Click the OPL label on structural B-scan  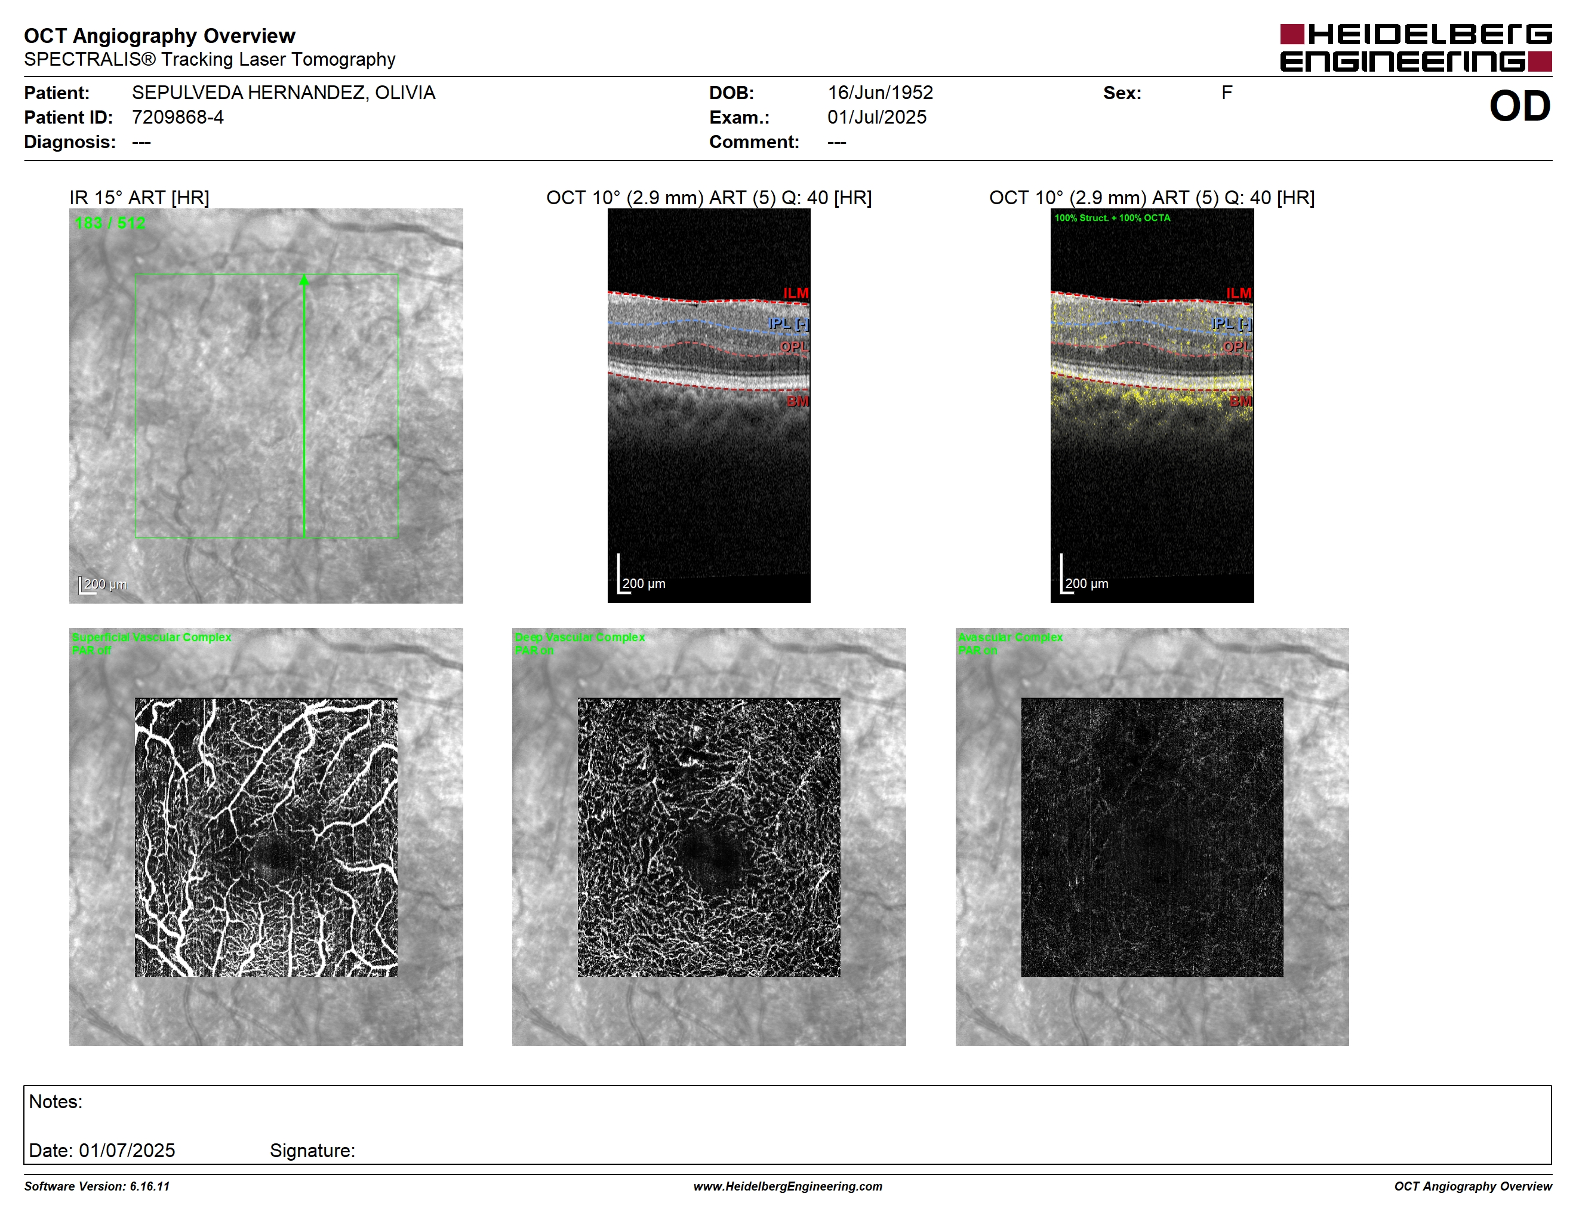click(794, 346)
